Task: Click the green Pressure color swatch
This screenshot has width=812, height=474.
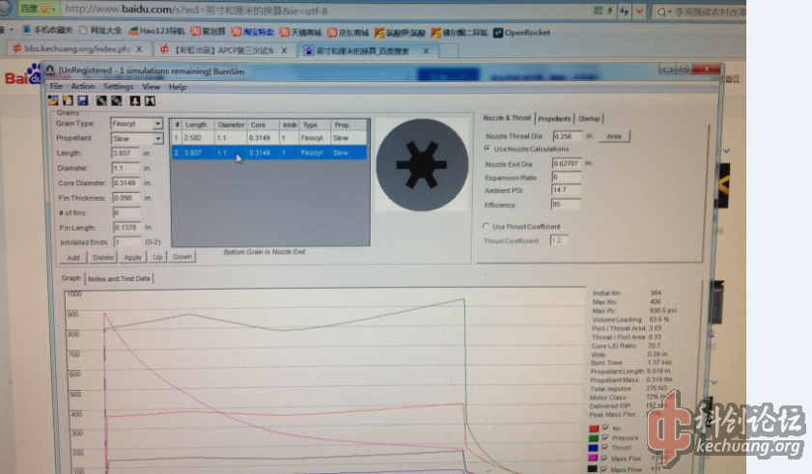Action: [x=594, y=438]
